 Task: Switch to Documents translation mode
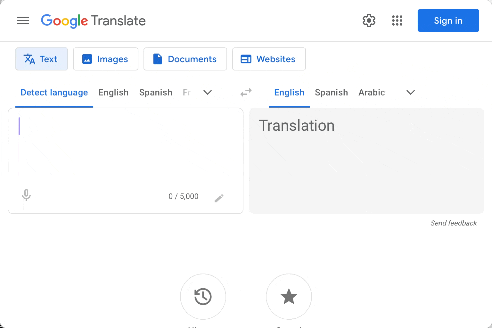(x=185, y=59)
